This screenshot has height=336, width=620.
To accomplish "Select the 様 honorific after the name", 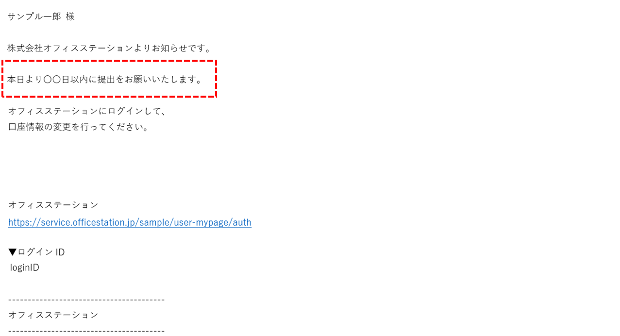I will (x=70, y=17).
